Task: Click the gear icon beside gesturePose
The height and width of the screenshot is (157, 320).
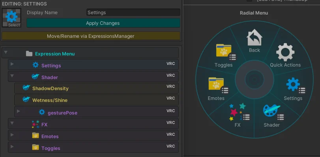Action: click(x=42, y=112)
